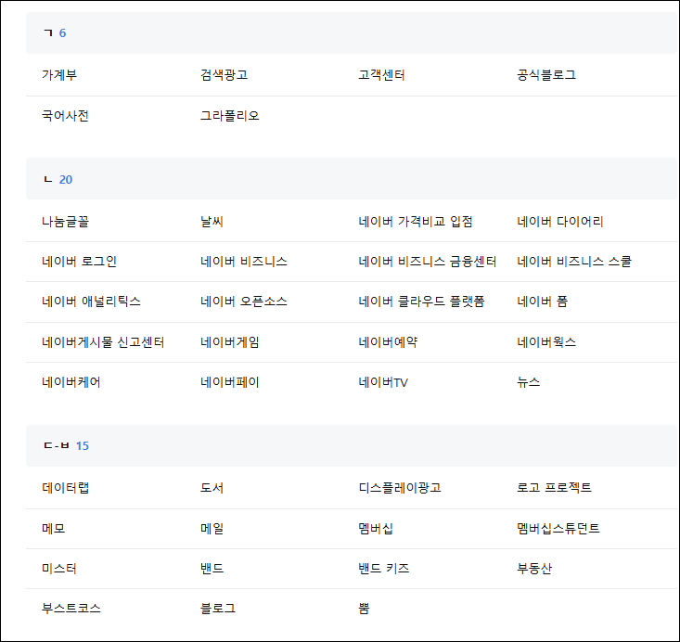
Task: Open 네이버 오픈소스 link
Action: 244,302
